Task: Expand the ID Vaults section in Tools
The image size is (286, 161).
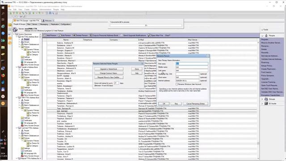Action: pyautogui.click(x=262, y=103)
